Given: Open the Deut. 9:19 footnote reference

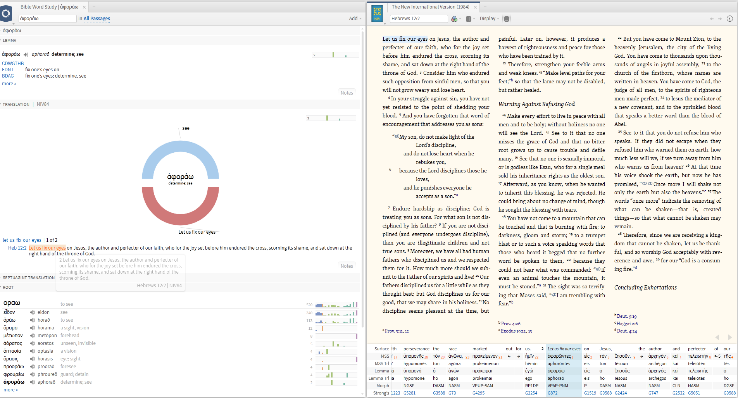Looking at the screenshot, I should 627,317.
